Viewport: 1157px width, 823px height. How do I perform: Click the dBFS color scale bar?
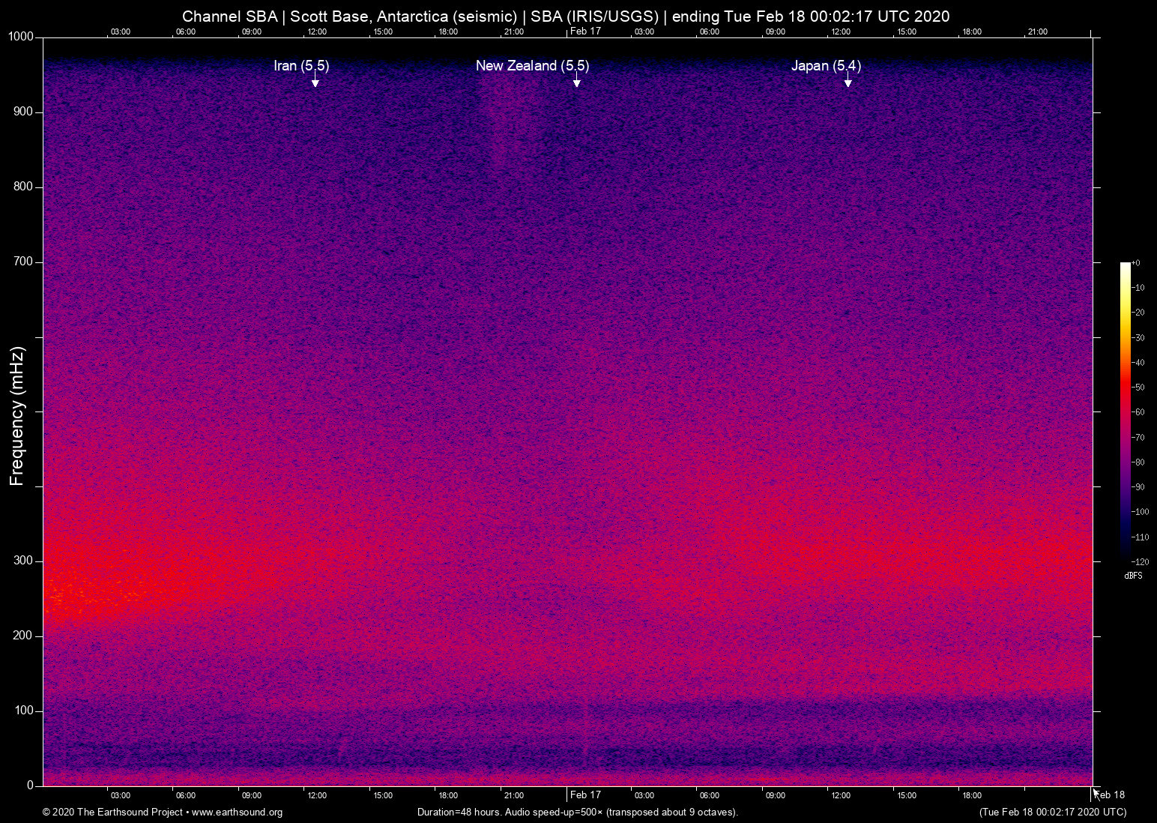tap(1125, 411)
